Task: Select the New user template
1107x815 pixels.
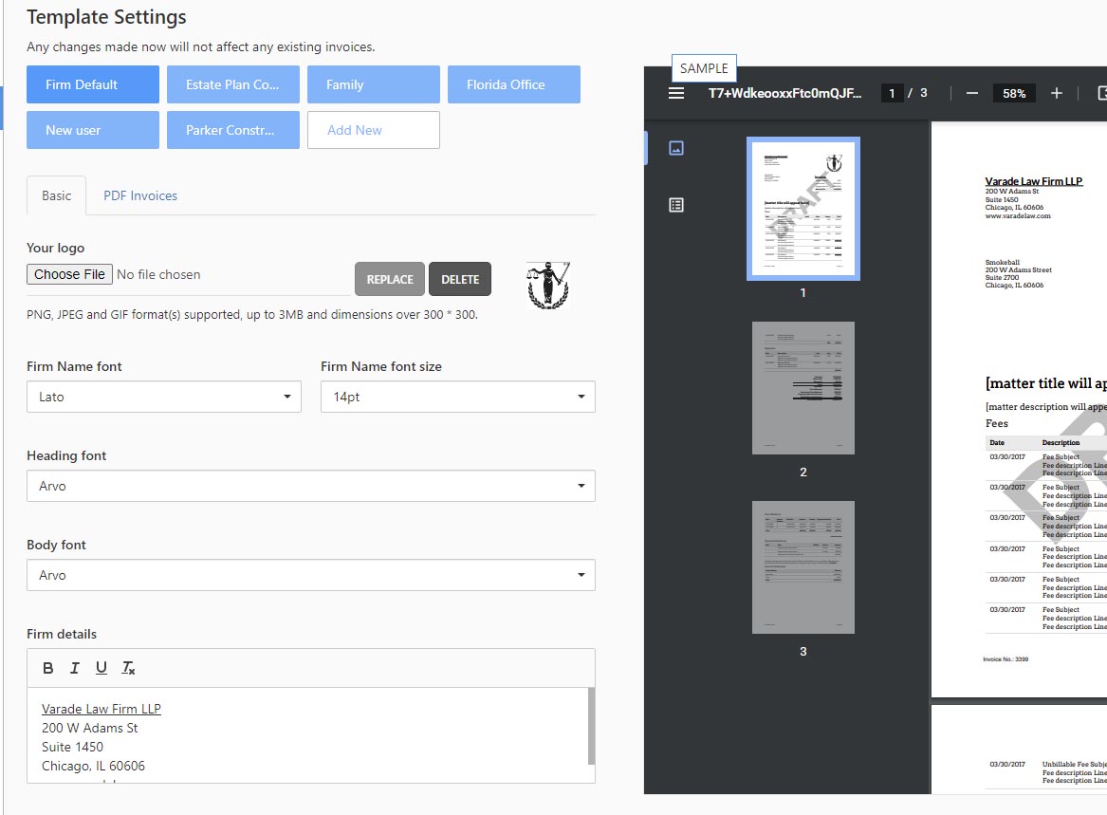Action: (x=93, y=130)
